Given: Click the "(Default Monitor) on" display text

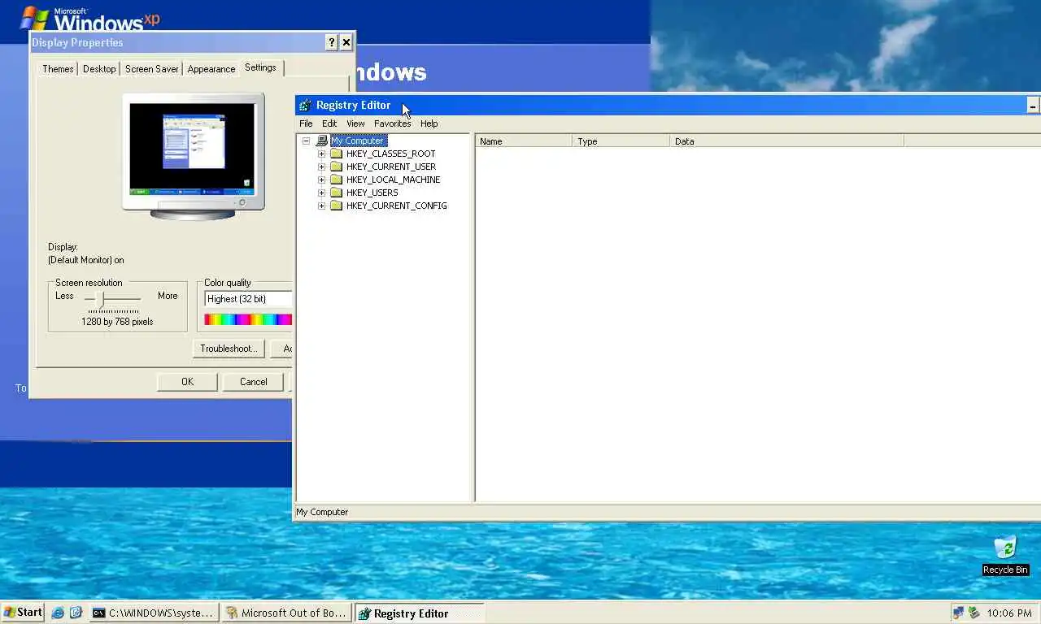Looking at the screenshot, I should pyautogui.click(x=86, y=260).
